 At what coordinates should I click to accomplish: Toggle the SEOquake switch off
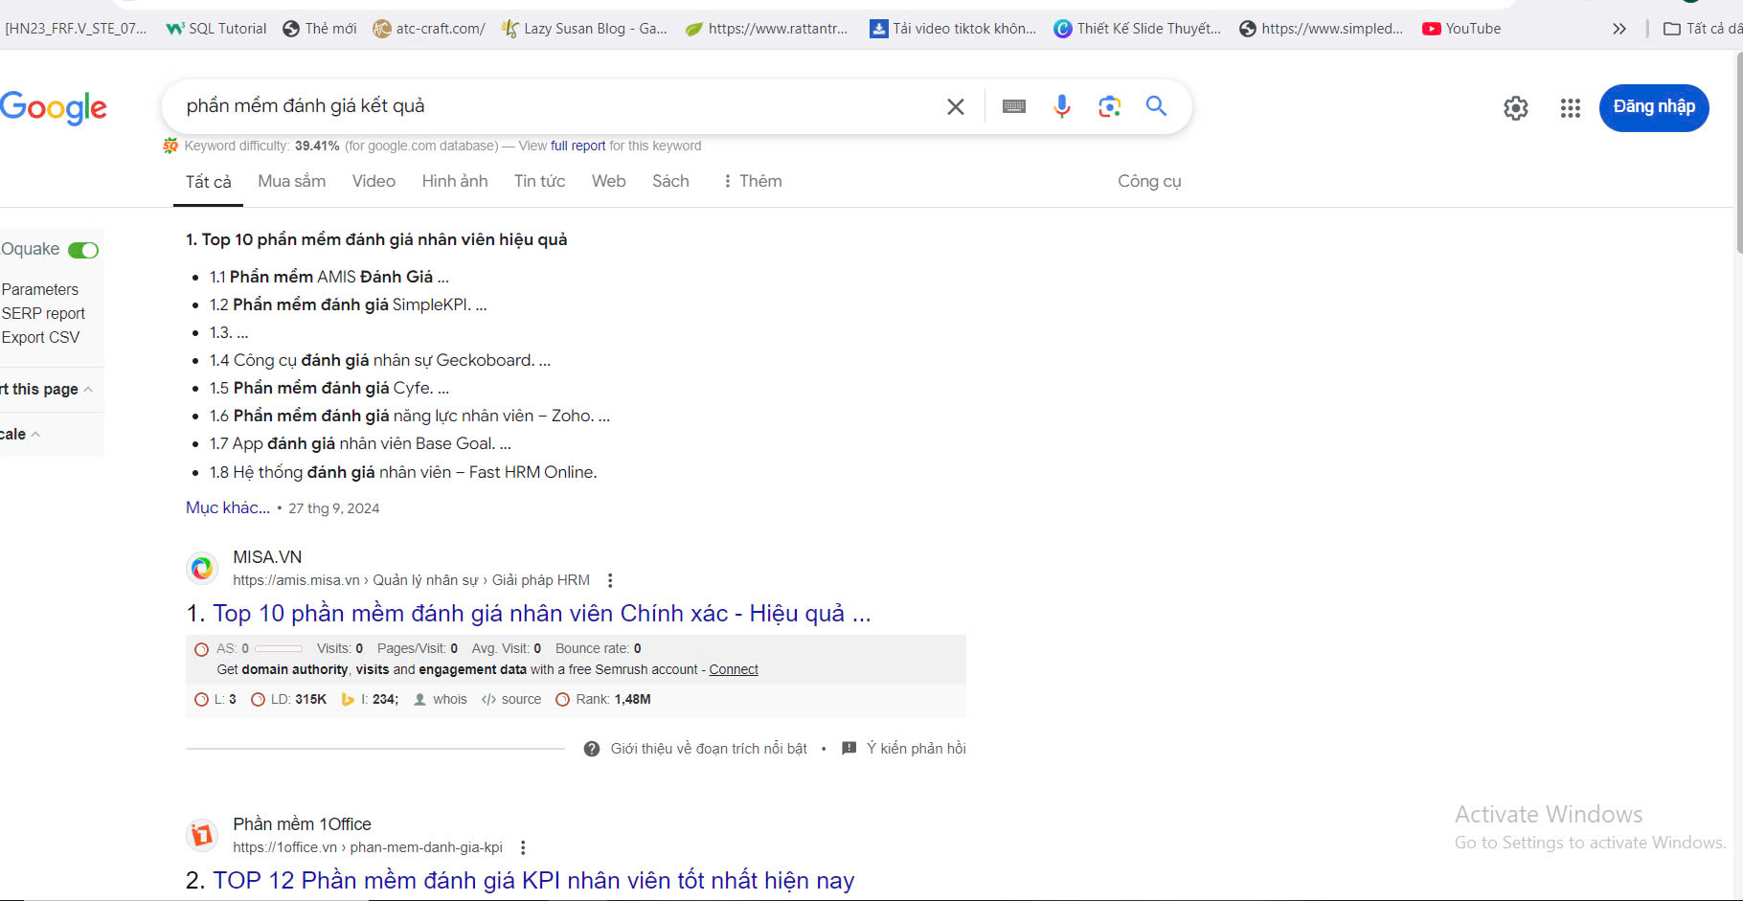pos(83,251)
